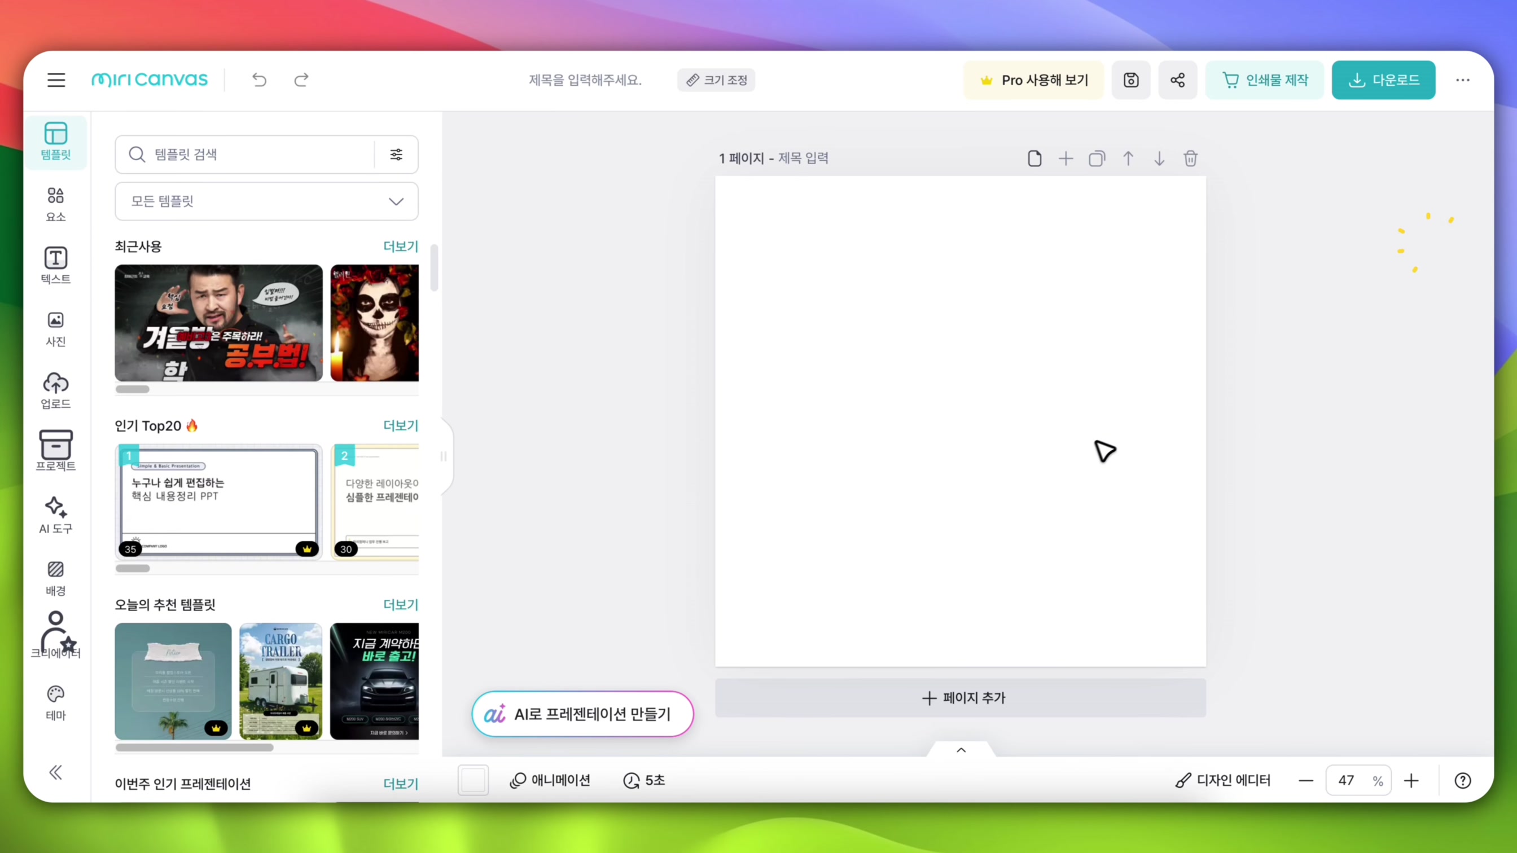Select the teal palm tree template

[173, 681]
